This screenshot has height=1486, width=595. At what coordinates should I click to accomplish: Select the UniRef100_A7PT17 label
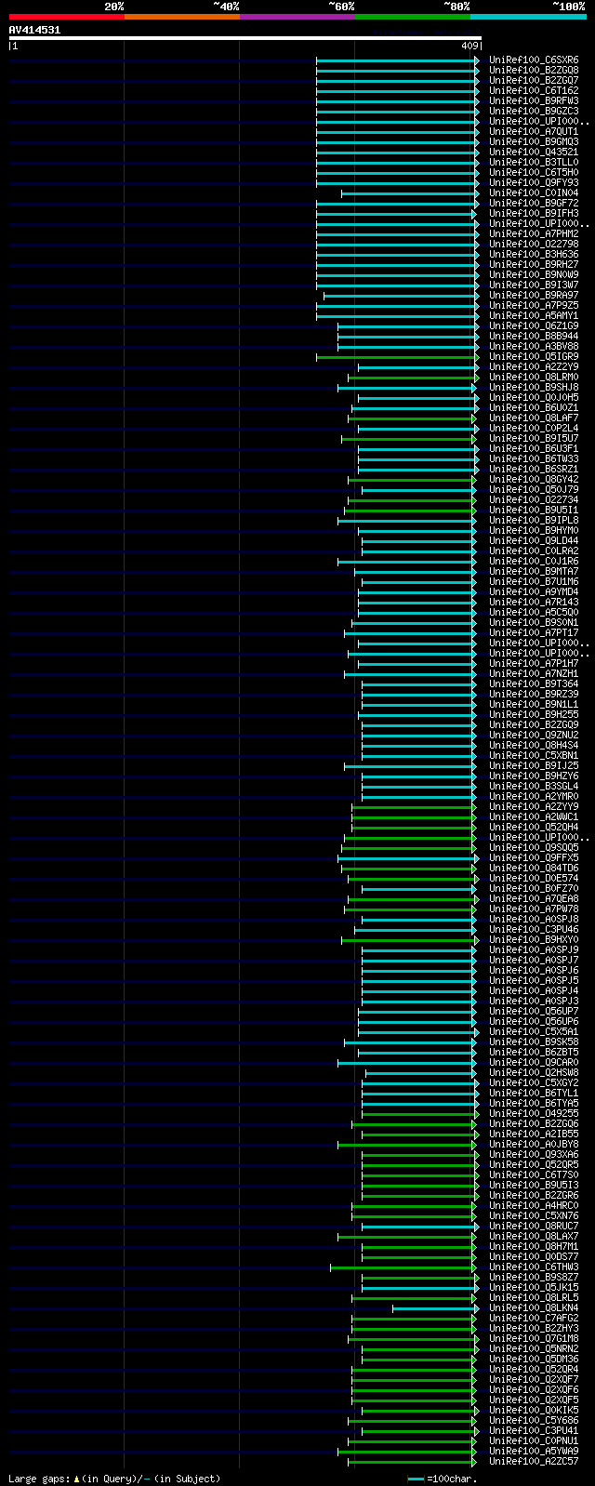[x=534, y=633]
